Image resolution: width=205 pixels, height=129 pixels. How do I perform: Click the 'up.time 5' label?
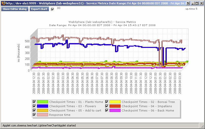tap(191, 9)
